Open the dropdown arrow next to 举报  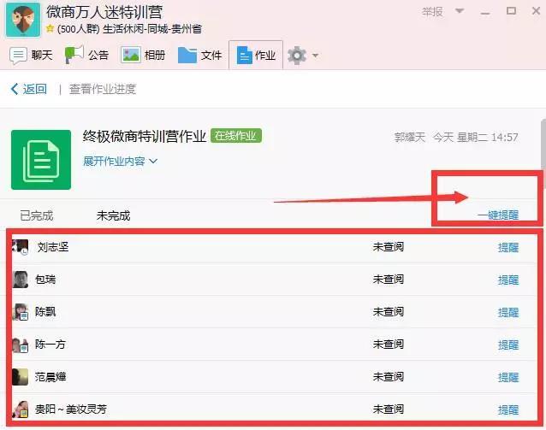[460, 11]
